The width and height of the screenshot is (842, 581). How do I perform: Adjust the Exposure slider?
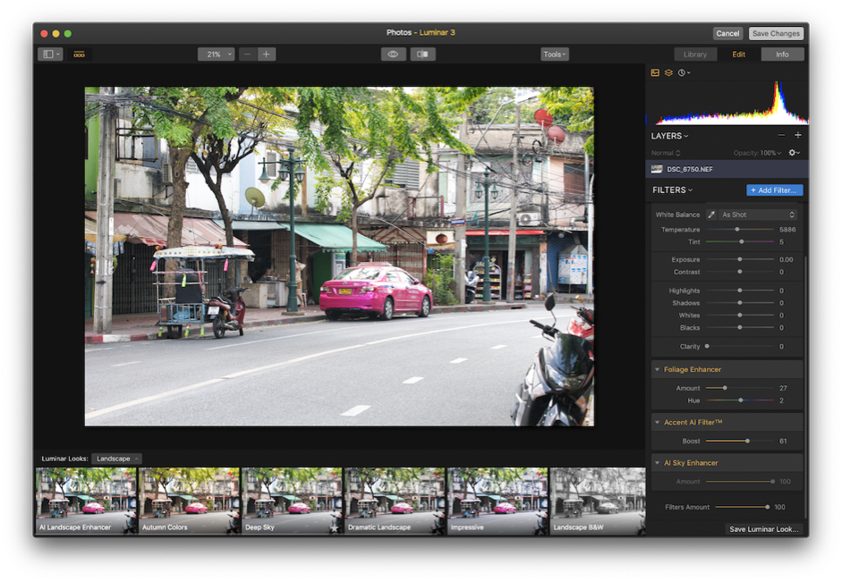(x=739, y=259)
